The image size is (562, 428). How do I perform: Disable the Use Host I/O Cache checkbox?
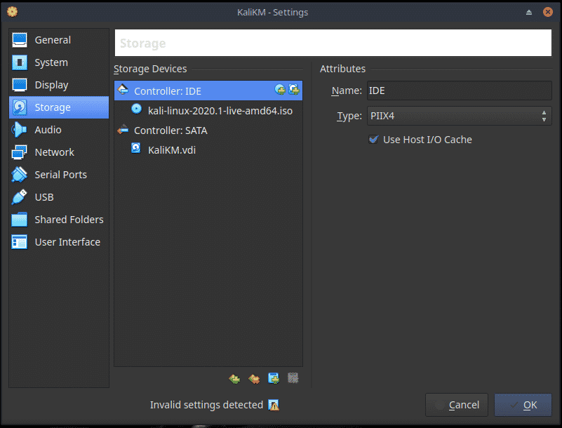tap(373, 140)
